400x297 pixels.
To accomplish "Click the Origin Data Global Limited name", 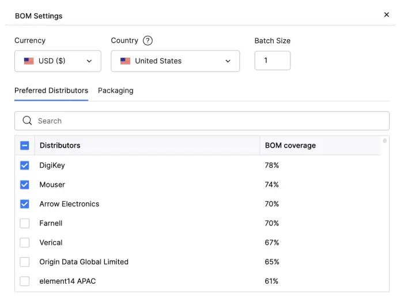I will 84,262.
